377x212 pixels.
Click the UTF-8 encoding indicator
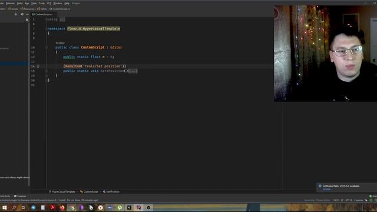tap(349, 200)
